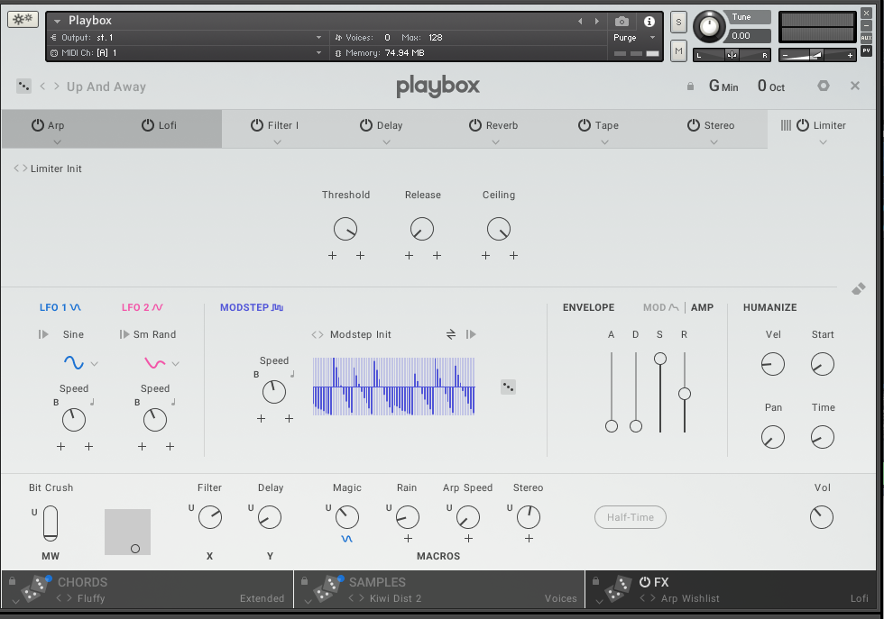Open Playbox settings gear icon
Image resolution: width=884 pixels, height=619 pixels.
(823, 86)
